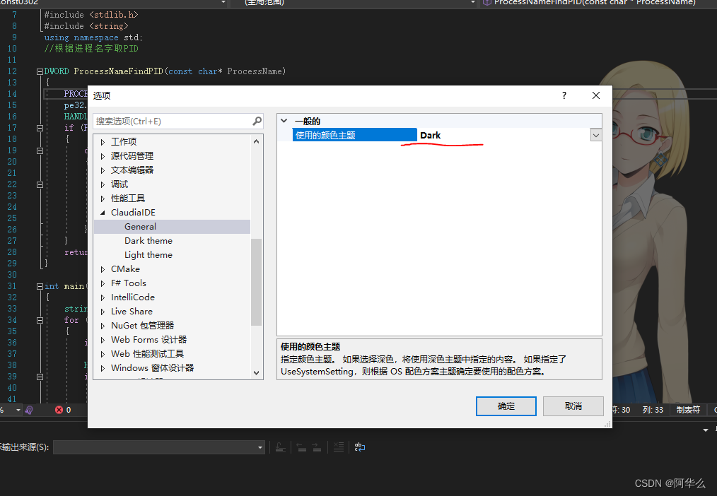The image size is (717, 496).
Task: Open the Dark color theme dropdown
Action: pos(595,134)
